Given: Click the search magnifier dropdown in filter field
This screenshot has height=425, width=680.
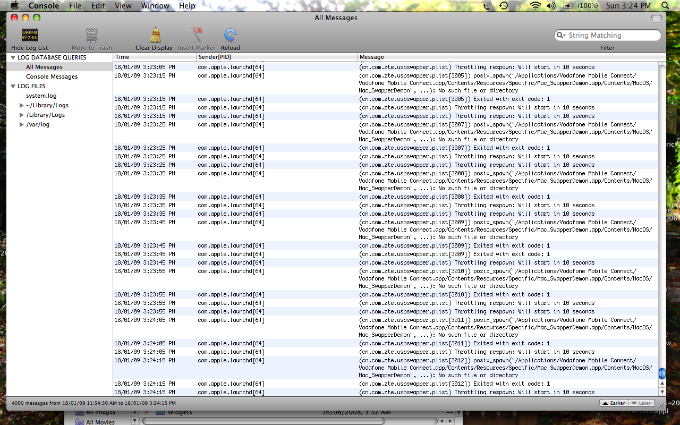Looking at the screenshot, I should pos(562,35).
